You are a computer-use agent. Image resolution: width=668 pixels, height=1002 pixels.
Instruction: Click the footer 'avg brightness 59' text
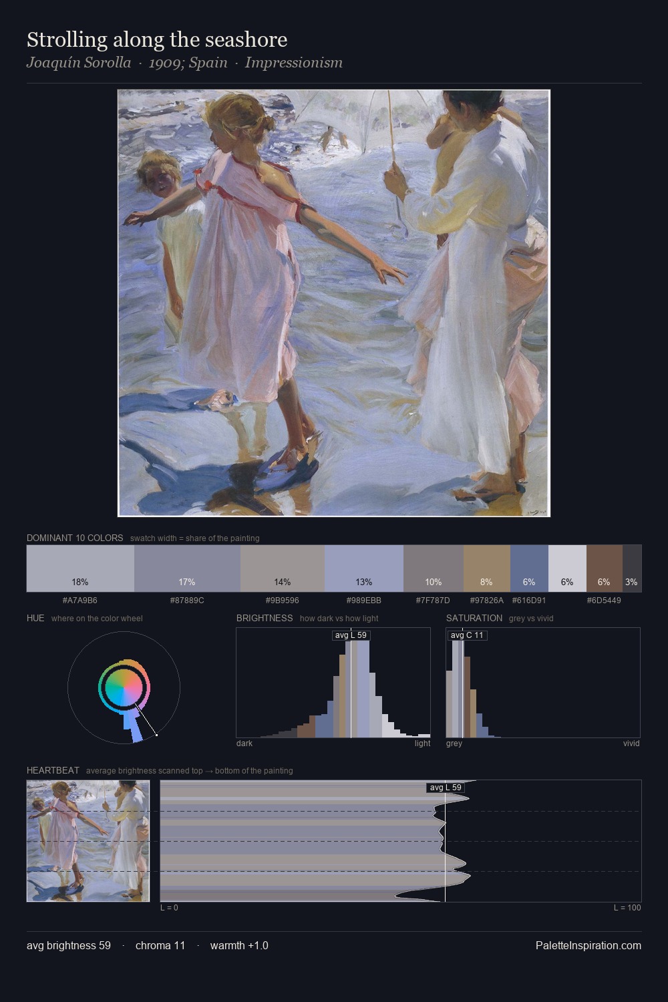(x=69, y=945)
